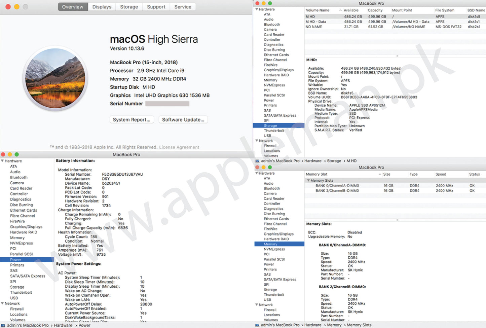
Task: Select Hardware RAID in the Memory window sidebar
Action: [x=276, y=239]
